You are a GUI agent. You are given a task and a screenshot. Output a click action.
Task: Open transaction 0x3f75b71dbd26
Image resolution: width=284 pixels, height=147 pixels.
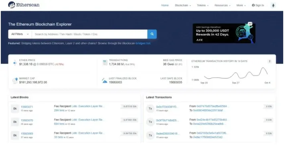[x=168, y=120]
